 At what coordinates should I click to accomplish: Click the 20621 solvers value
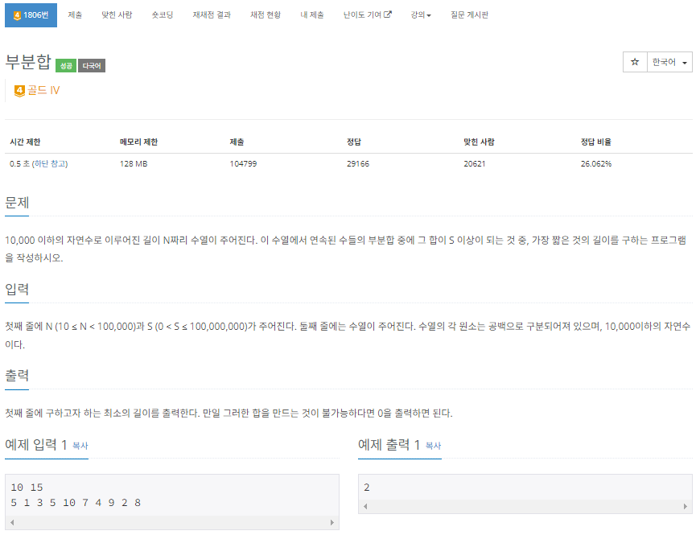[x=475, y=164]
